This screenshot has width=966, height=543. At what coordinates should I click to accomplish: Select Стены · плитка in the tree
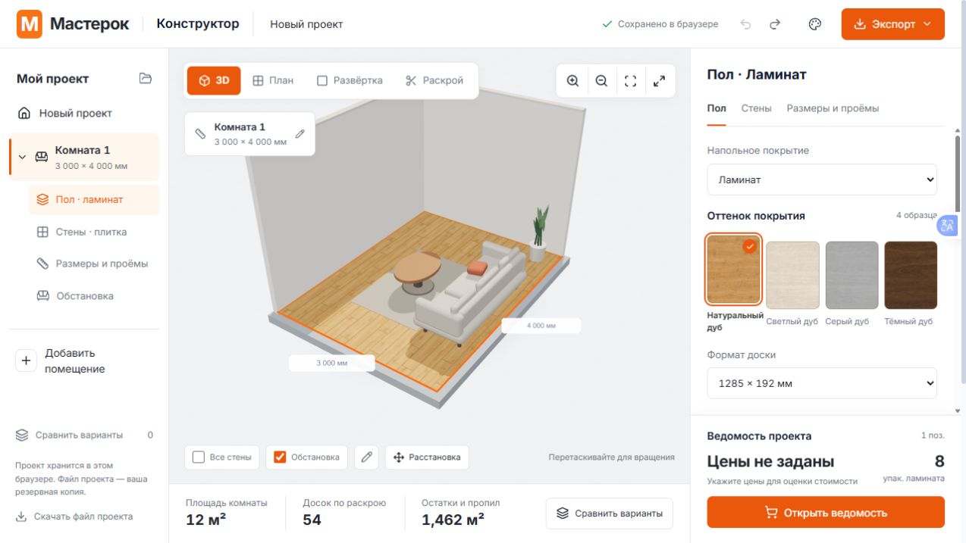pos(94,232)
